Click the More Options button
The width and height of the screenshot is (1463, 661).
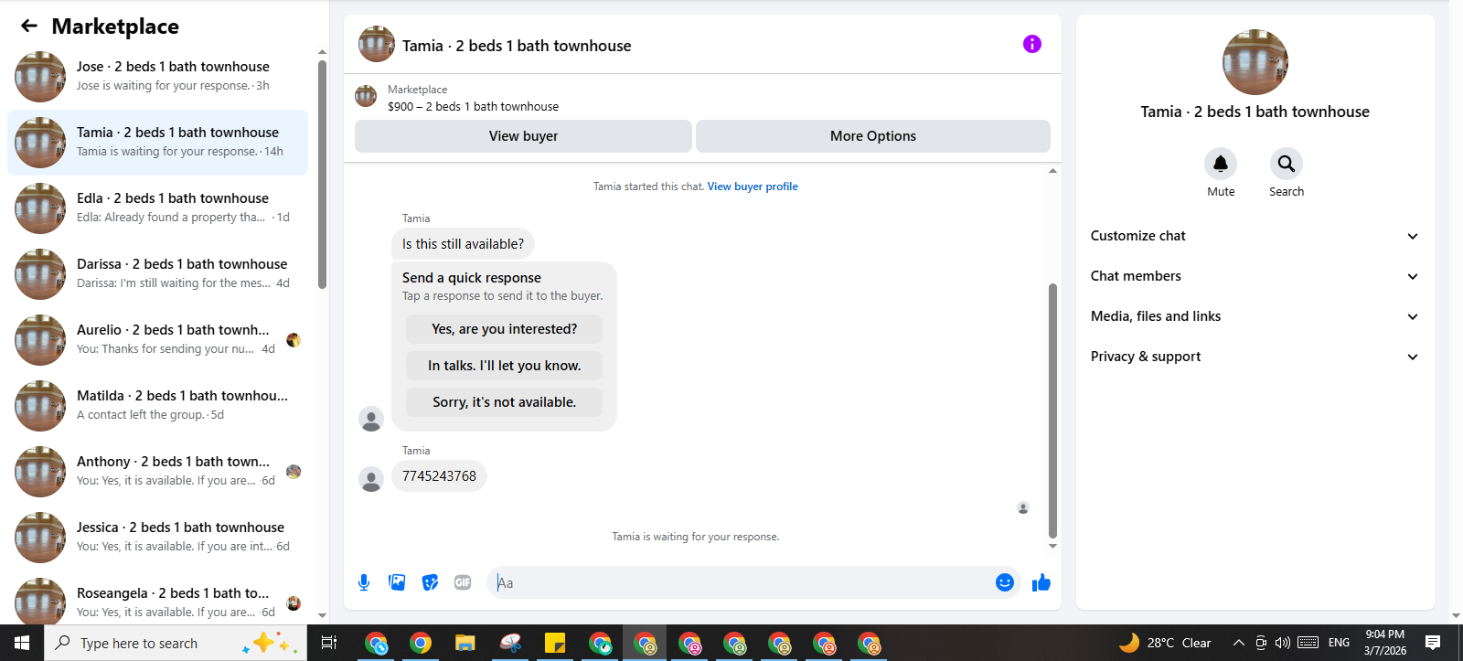873,136
